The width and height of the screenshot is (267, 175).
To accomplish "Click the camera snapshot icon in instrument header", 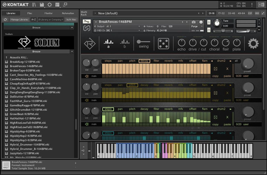I will (194, 22).
